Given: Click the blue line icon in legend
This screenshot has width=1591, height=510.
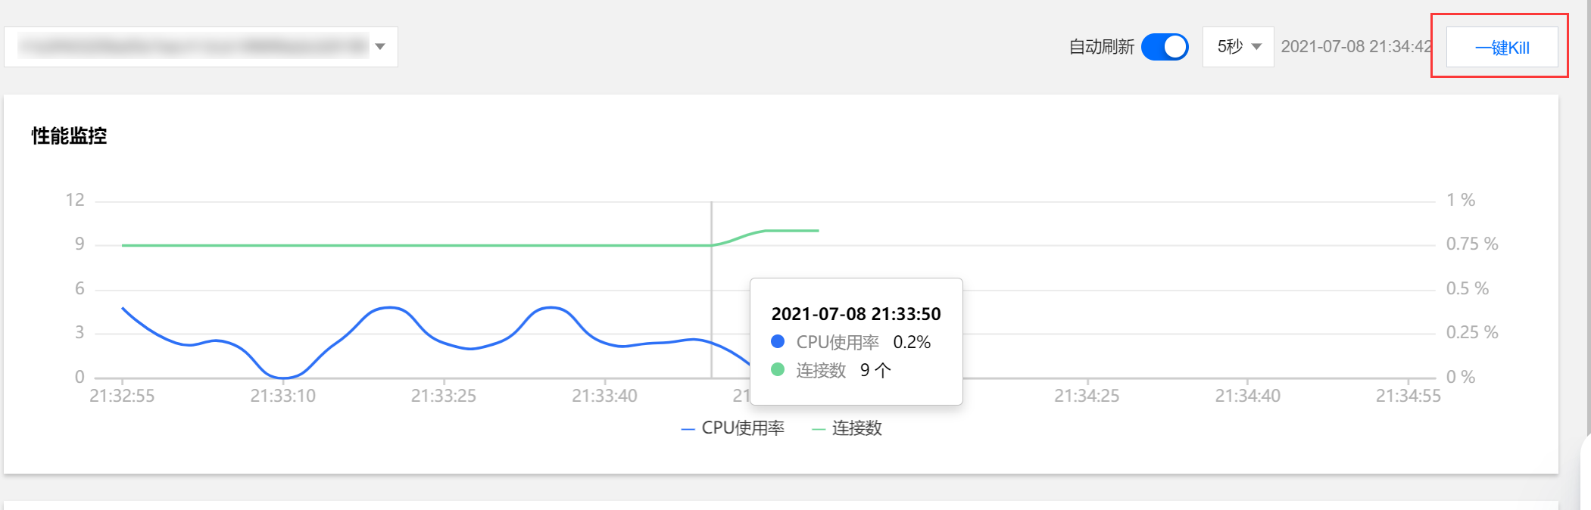Looking at the screenshot, I should point(688,429).
